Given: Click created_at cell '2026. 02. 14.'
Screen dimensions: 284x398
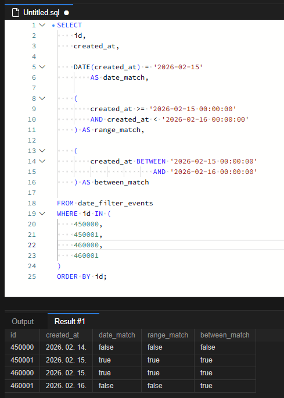Looking at the screenshot, I should pyautogui.click(x=66, y=347).
